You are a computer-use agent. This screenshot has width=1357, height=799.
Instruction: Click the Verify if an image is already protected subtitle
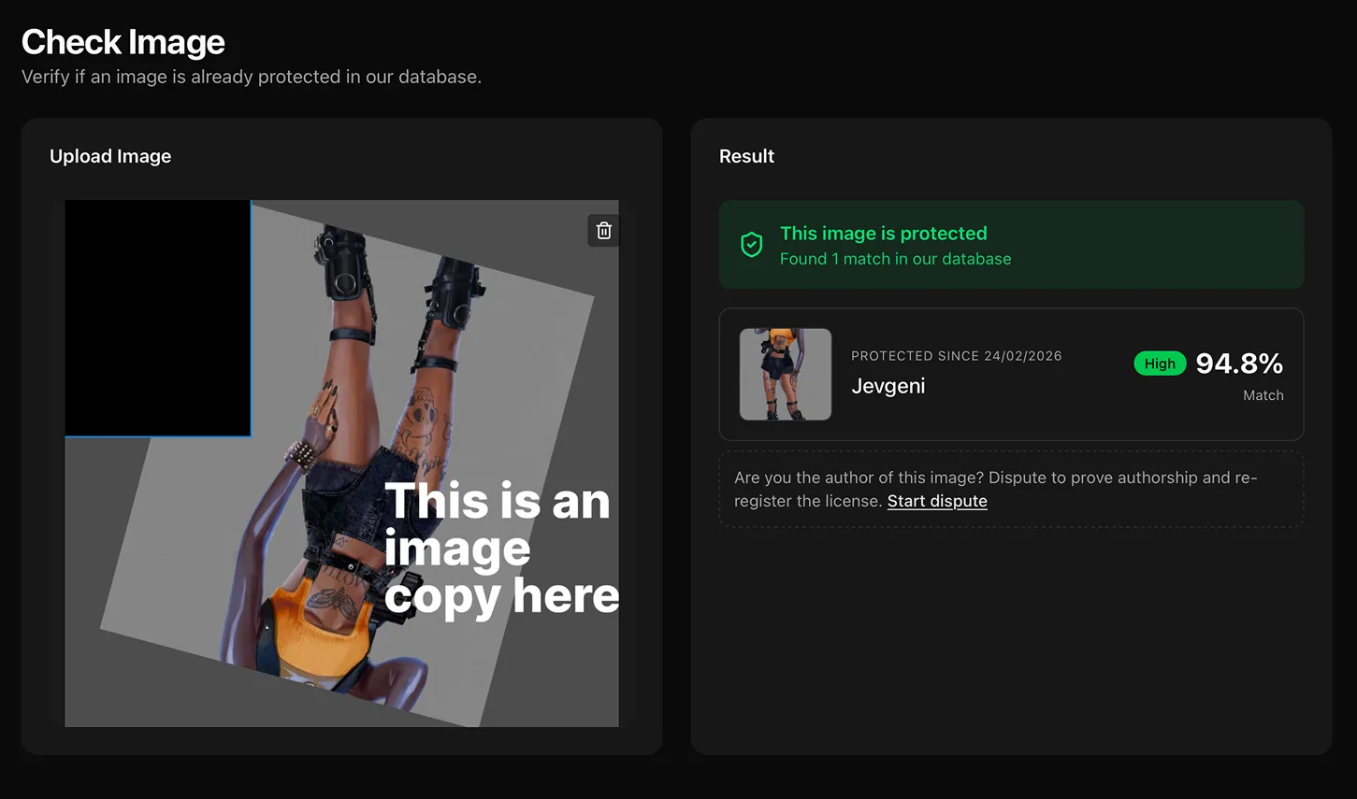pyautogui.click(x=252, y=77)
